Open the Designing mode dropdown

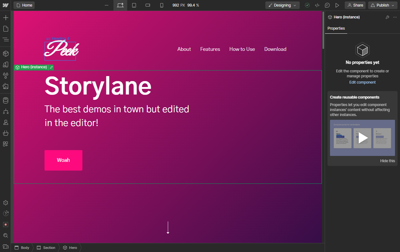[282, 5]
